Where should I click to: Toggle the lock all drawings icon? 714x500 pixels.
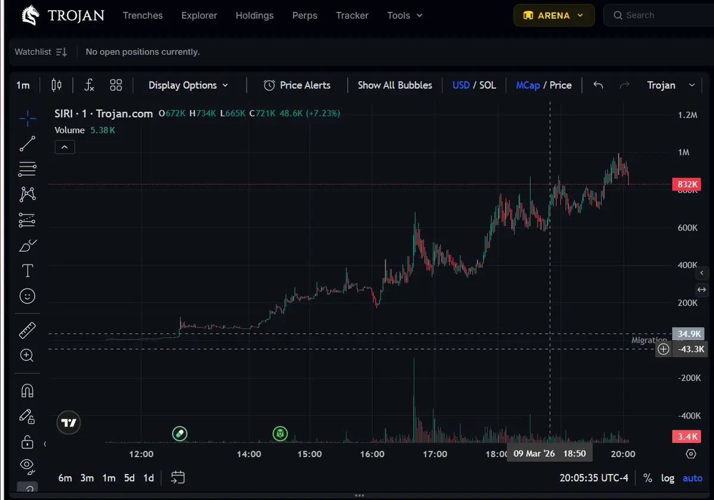click(27, 442)
